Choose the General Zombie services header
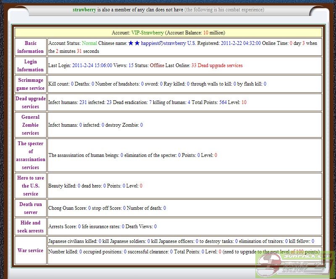336x279 pixels. (x=31, y=125)
